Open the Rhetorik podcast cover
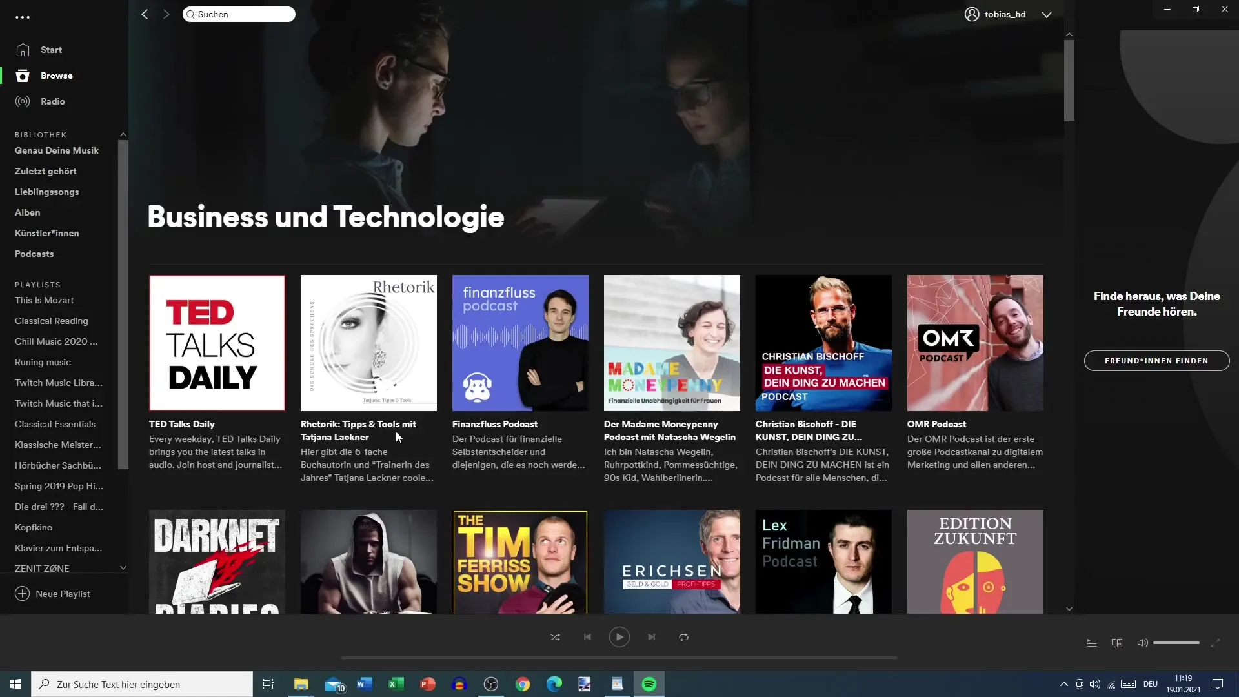Viewport: 1239px width, 697px height. (368, 343)
